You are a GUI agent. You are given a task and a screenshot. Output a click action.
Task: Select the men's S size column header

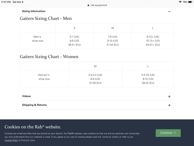click(74, 28)
